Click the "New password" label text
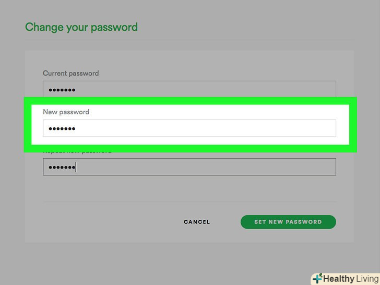Viewport: 380px width, 285px height. [66, 112]
